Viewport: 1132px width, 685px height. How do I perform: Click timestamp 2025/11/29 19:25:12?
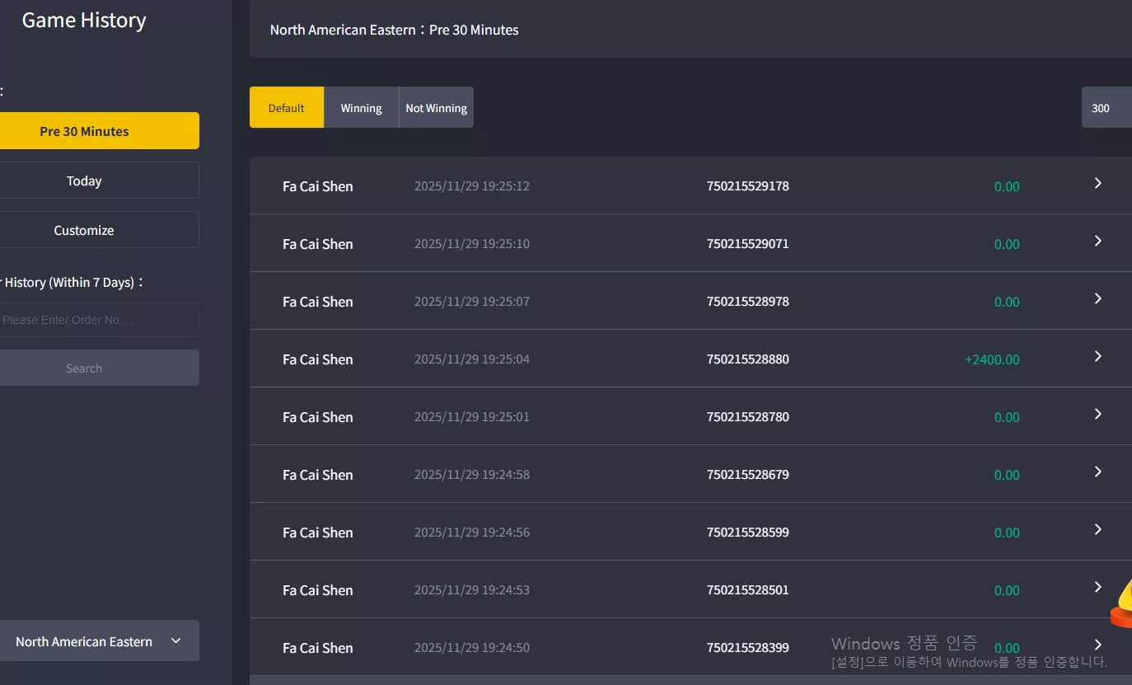point(472,186)
